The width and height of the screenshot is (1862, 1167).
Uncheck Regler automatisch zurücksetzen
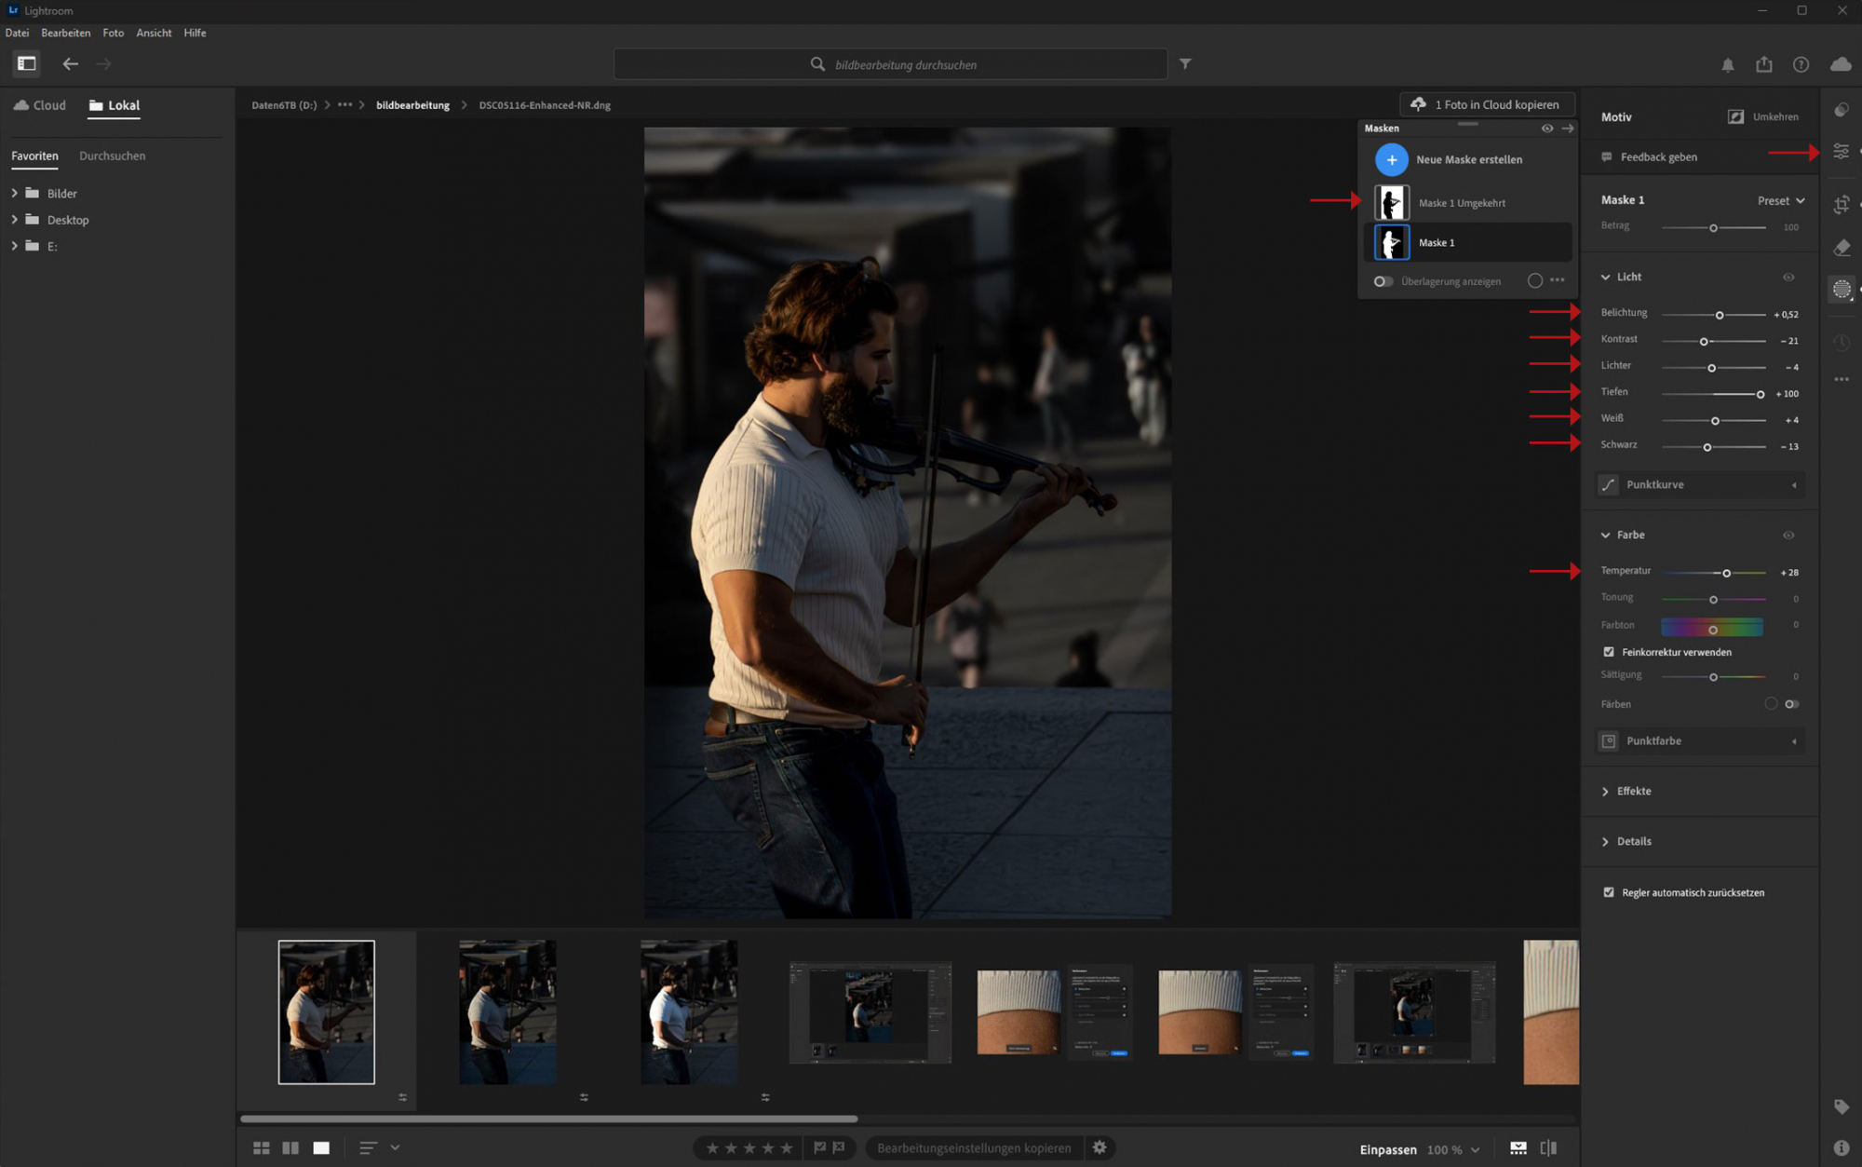tap(1609, 892)
